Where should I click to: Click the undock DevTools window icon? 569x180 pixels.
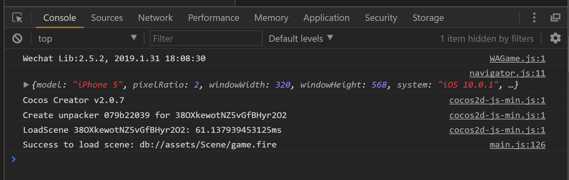pyautogui.click(x=555, y=17)
